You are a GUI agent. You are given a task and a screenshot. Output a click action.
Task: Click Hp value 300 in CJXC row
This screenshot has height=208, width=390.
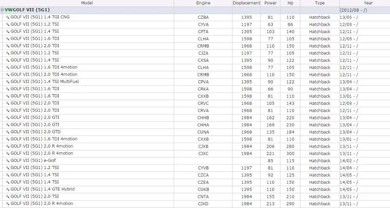coord(290,153)
